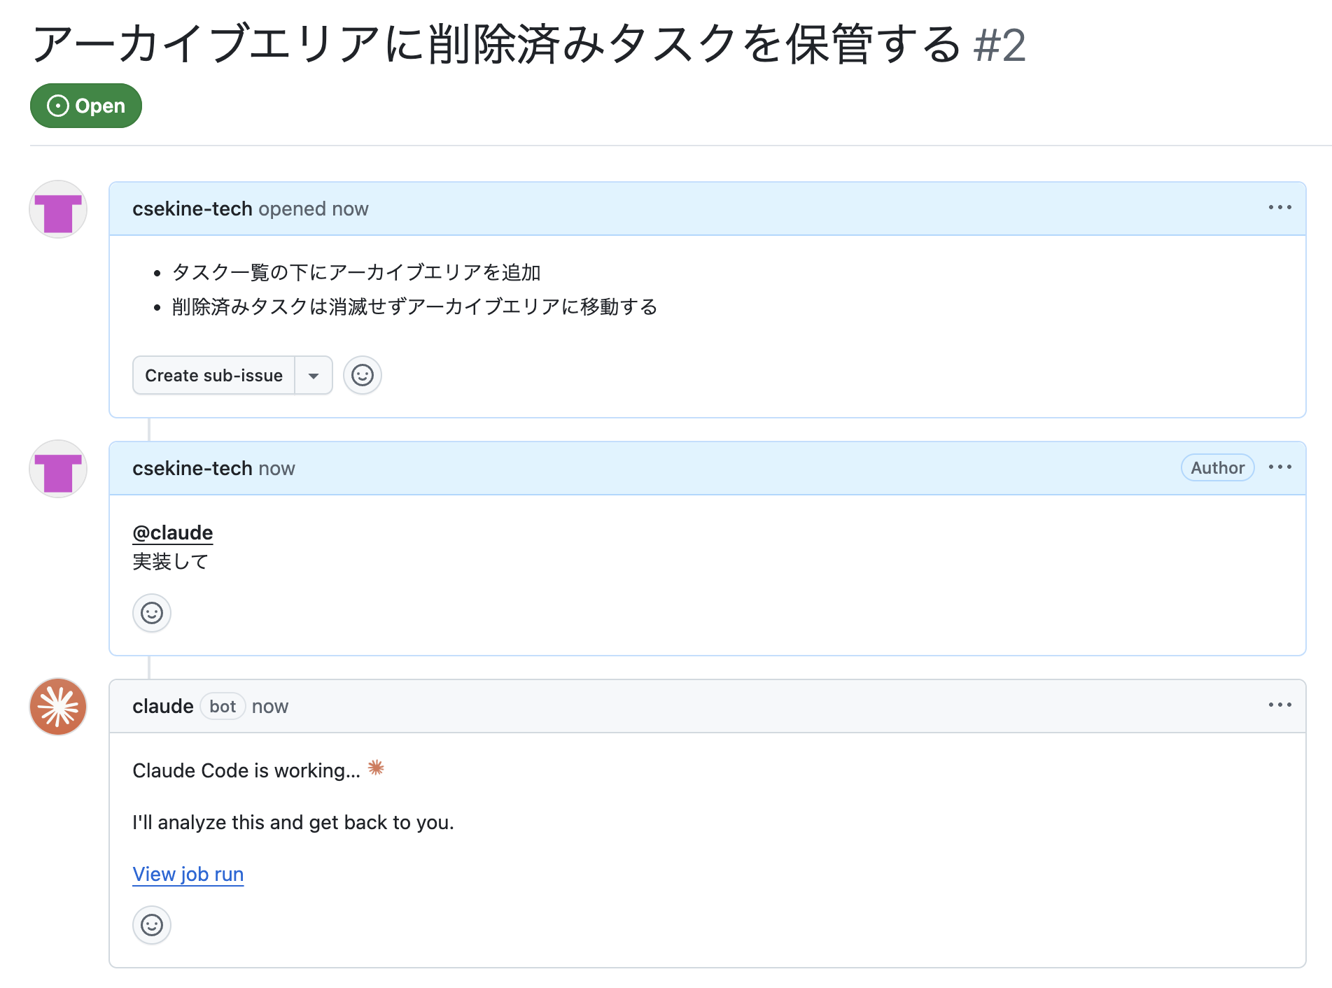Screen dimensions: 1332x988
Task: Click the bot badge next to claude
Action: click(222, 706)
